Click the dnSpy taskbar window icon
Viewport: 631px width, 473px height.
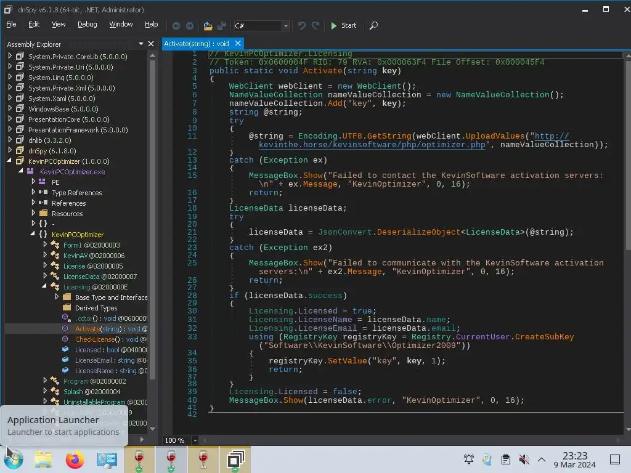235,459
